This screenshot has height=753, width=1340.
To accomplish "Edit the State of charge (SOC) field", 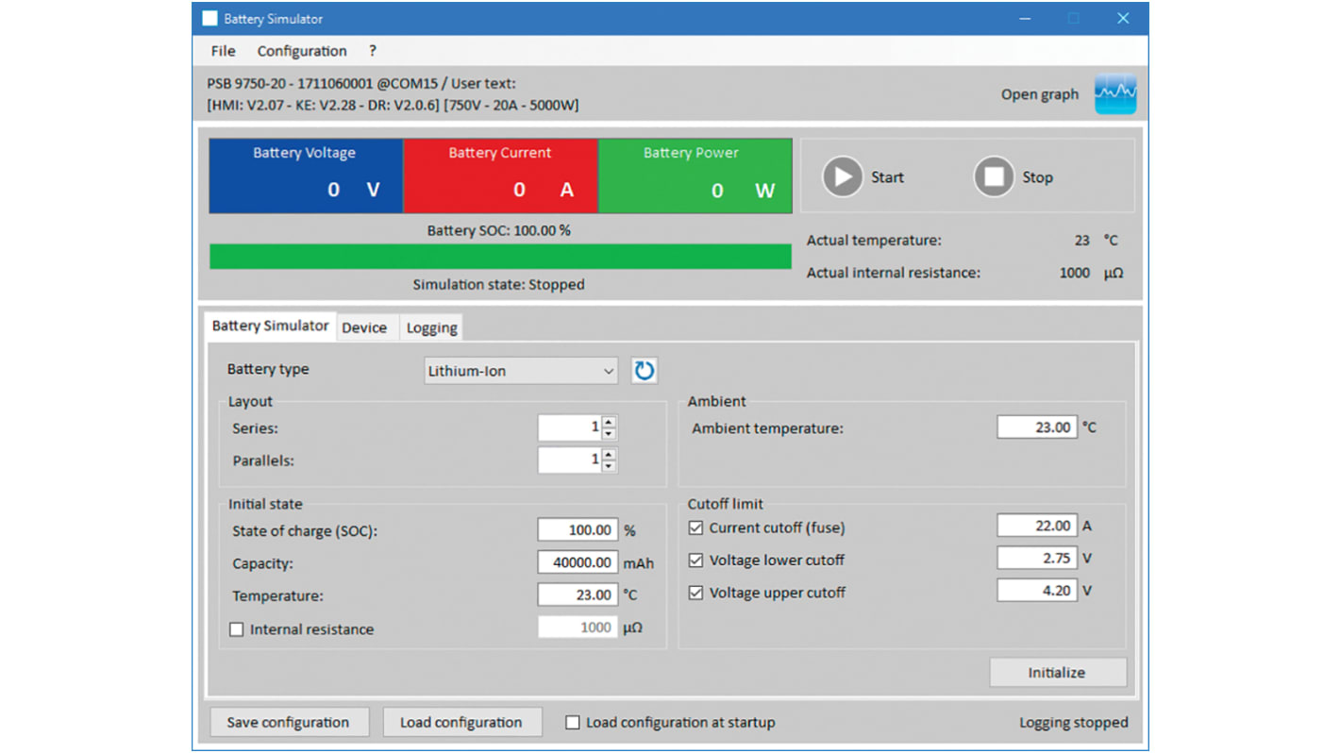I will 578,530.
